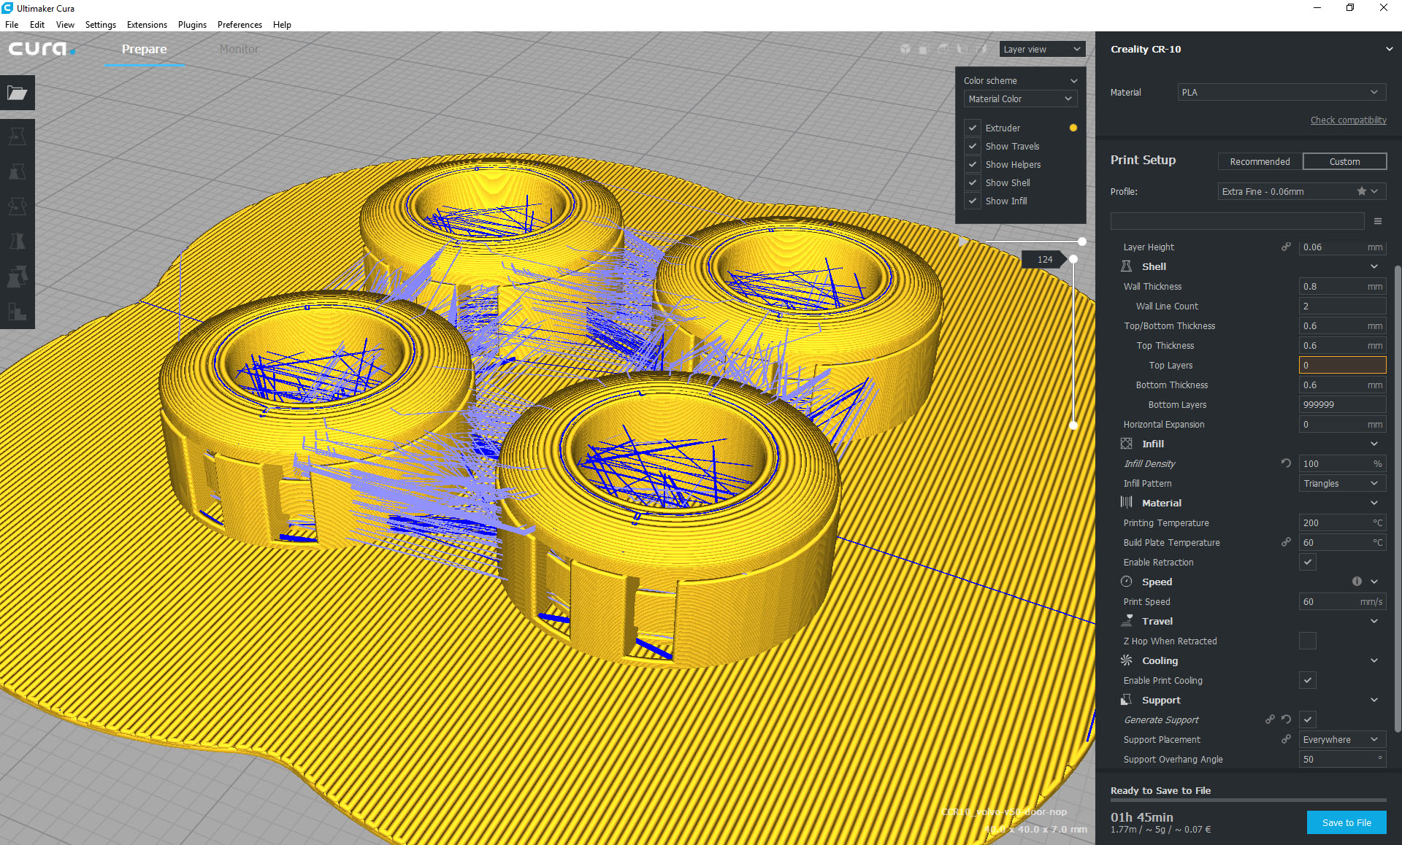Select the Support Blocker tool icon

pyautogui.click(x=18, y=312)
